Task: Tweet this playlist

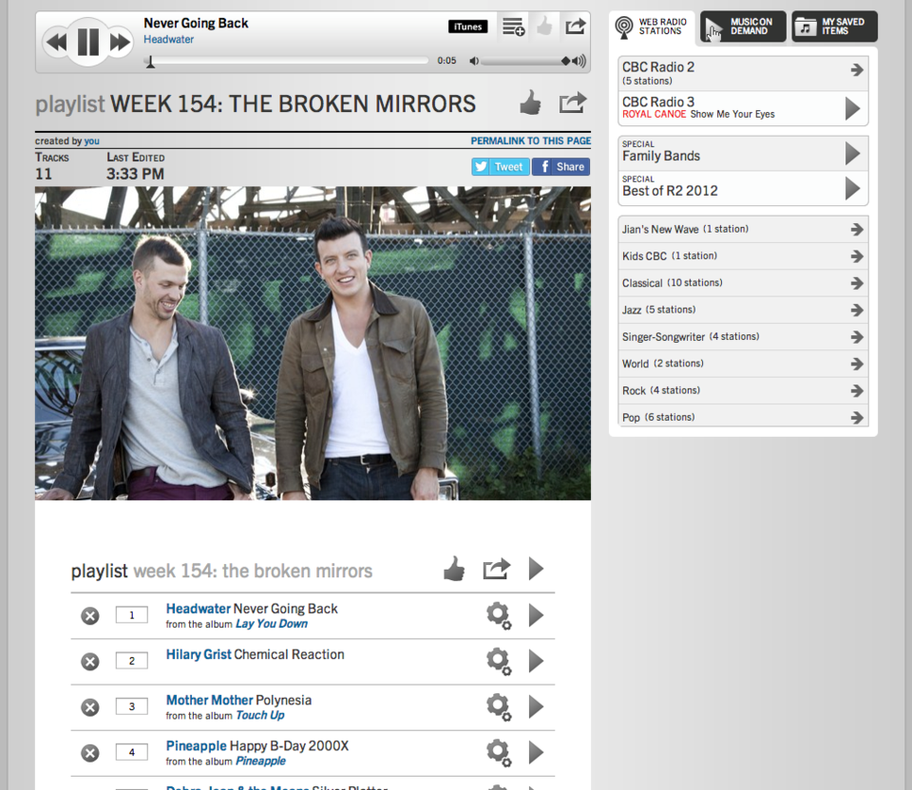Action: pos(501,167)
